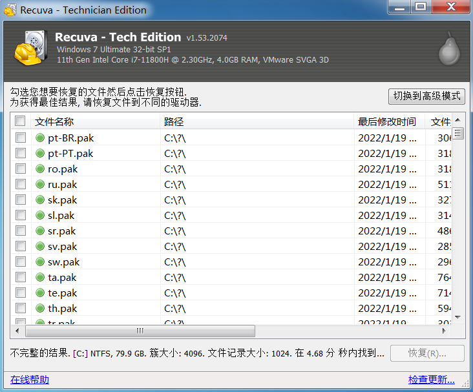Sort by 文件名称 column header
The width and height of the screenshot is (473, 392).
tap(96, 121)
